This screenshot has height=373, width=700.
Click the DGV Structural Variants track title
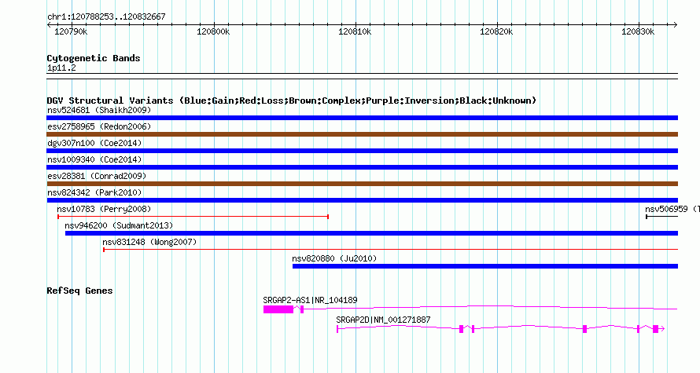pyautogui.click(x=291, y=101)
